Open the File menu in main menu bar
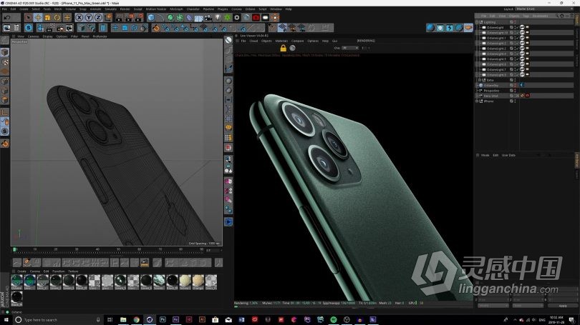The height and width of the screenshot is (325, 580). 4,9
